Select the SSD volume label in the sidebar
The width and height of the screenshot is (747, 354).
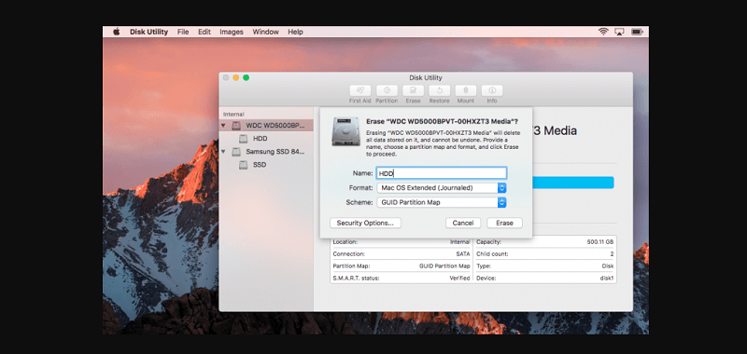260,165
